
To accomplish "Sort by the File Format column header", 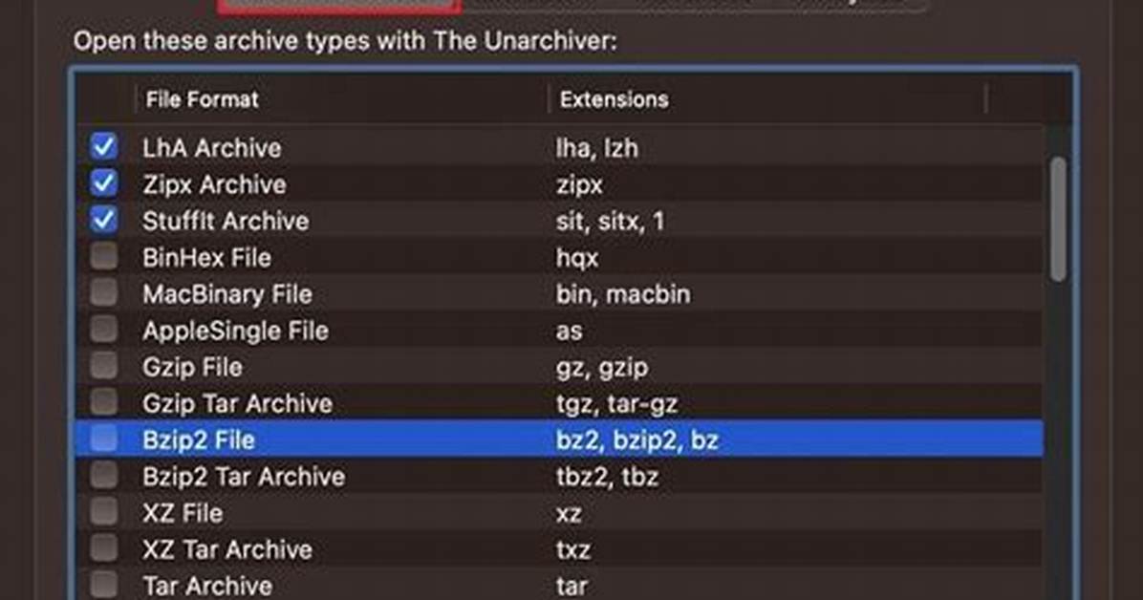I will click(202, 99).
